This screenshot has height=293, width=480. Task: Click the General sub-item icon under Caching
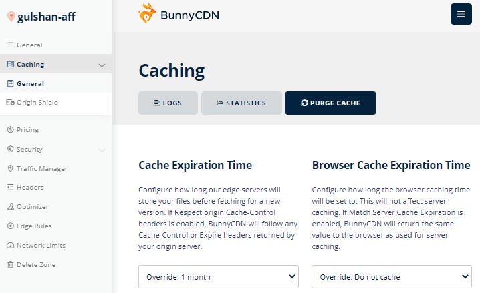[x=11, y=83]
